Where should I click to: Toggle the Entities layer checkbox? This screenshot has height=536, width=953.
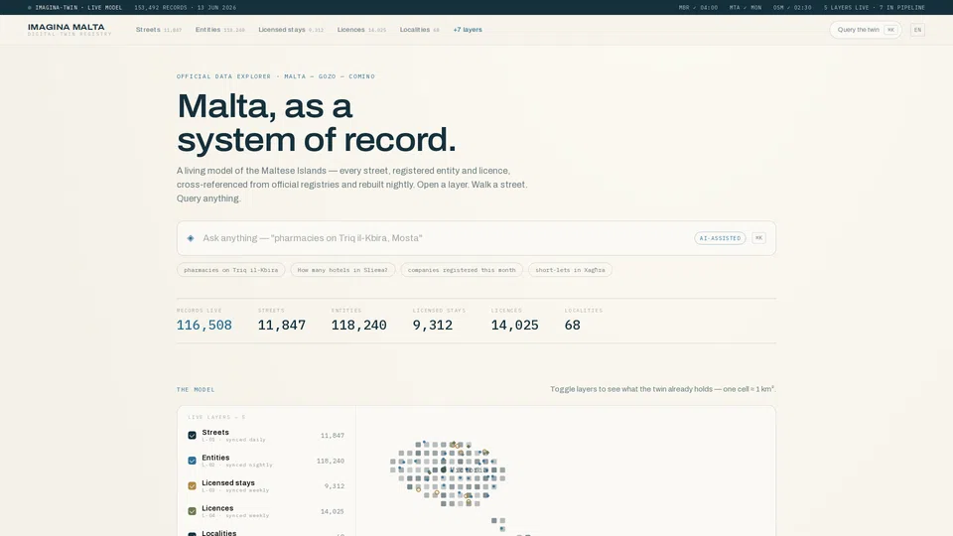point(192,461)
